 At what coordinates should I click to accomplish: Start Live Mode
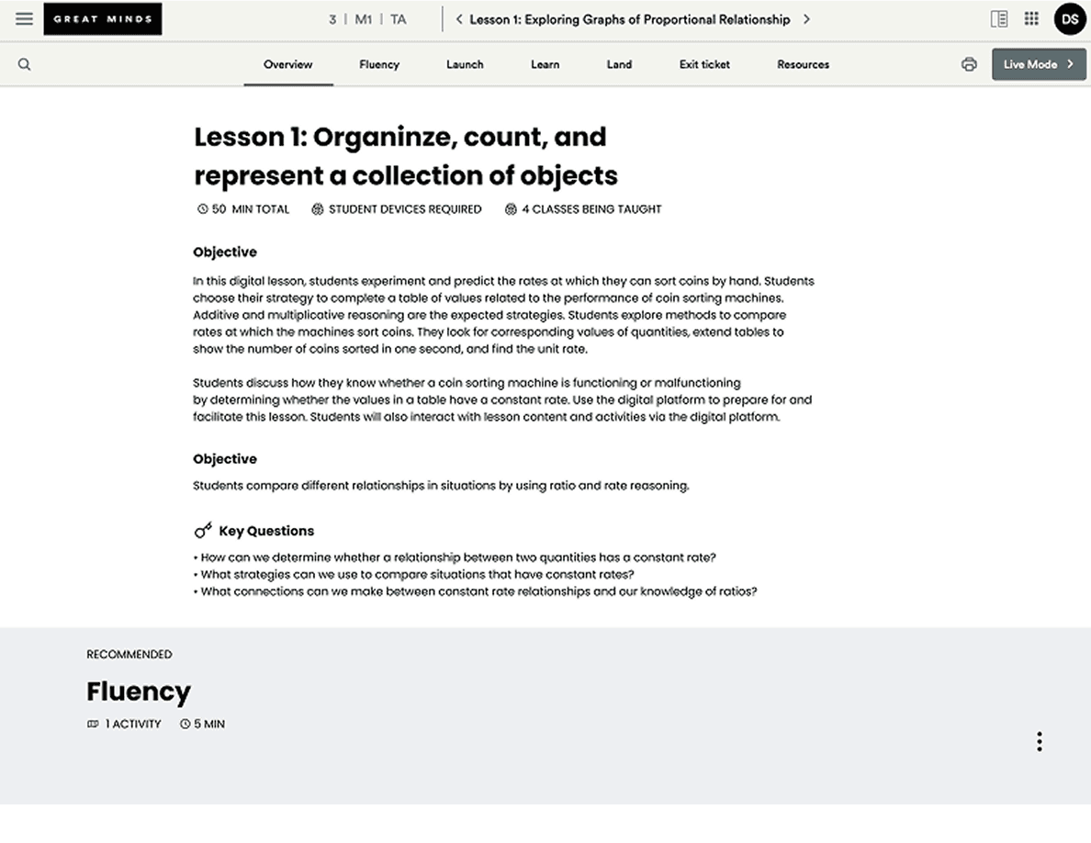[1039, 64]
